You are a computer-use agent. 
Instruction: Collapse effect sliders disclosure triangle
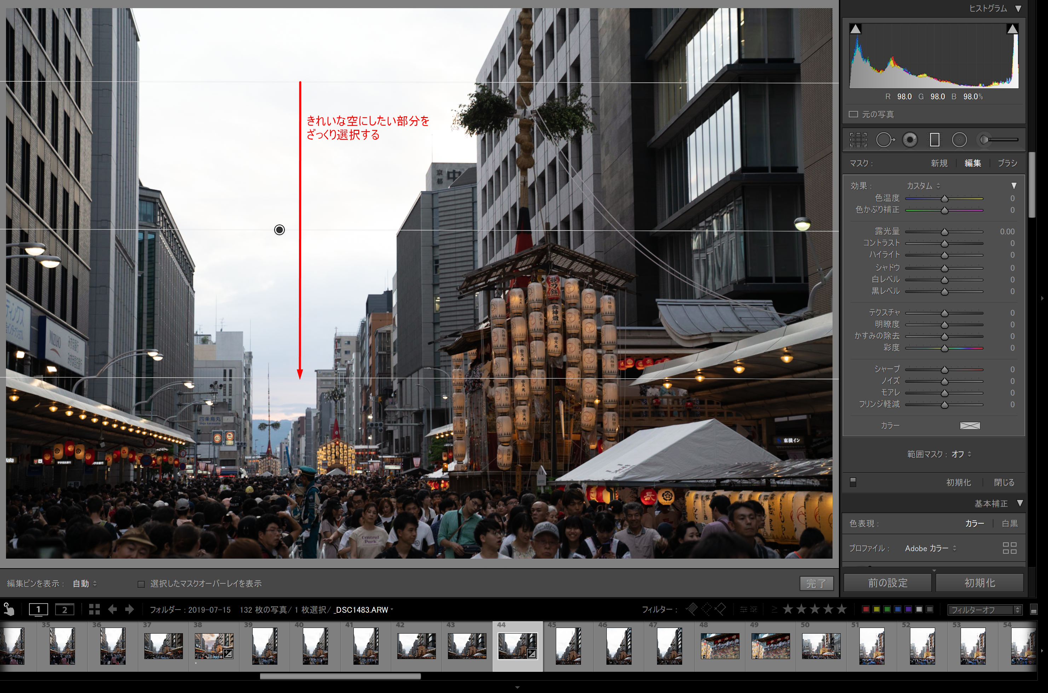1014,186
